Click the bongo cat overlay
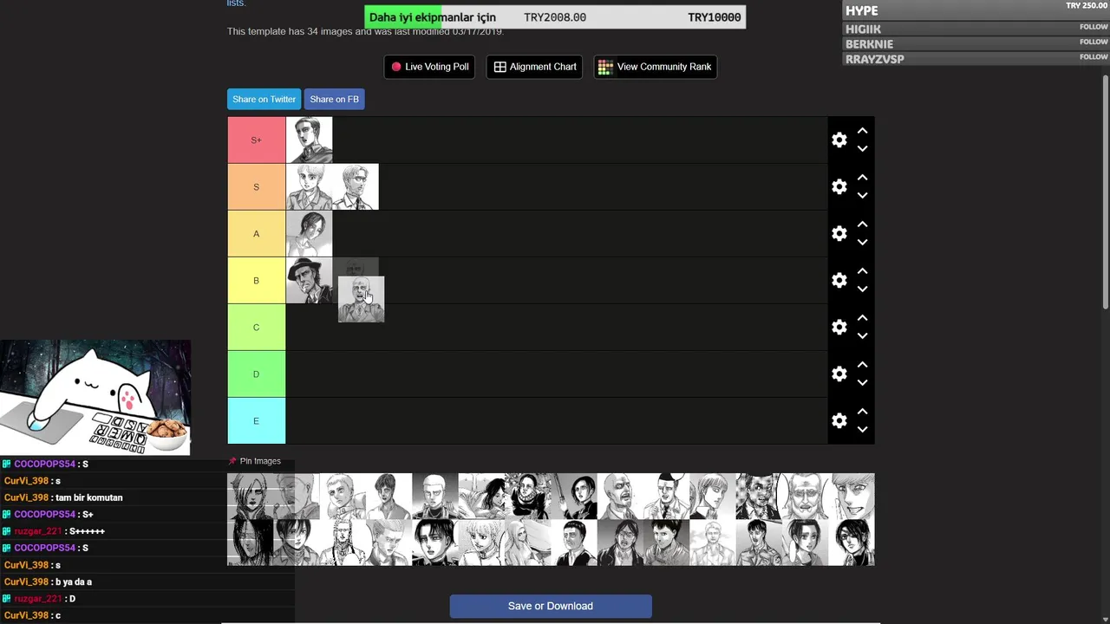The image size is (1110, 624). tap(95, 397)
